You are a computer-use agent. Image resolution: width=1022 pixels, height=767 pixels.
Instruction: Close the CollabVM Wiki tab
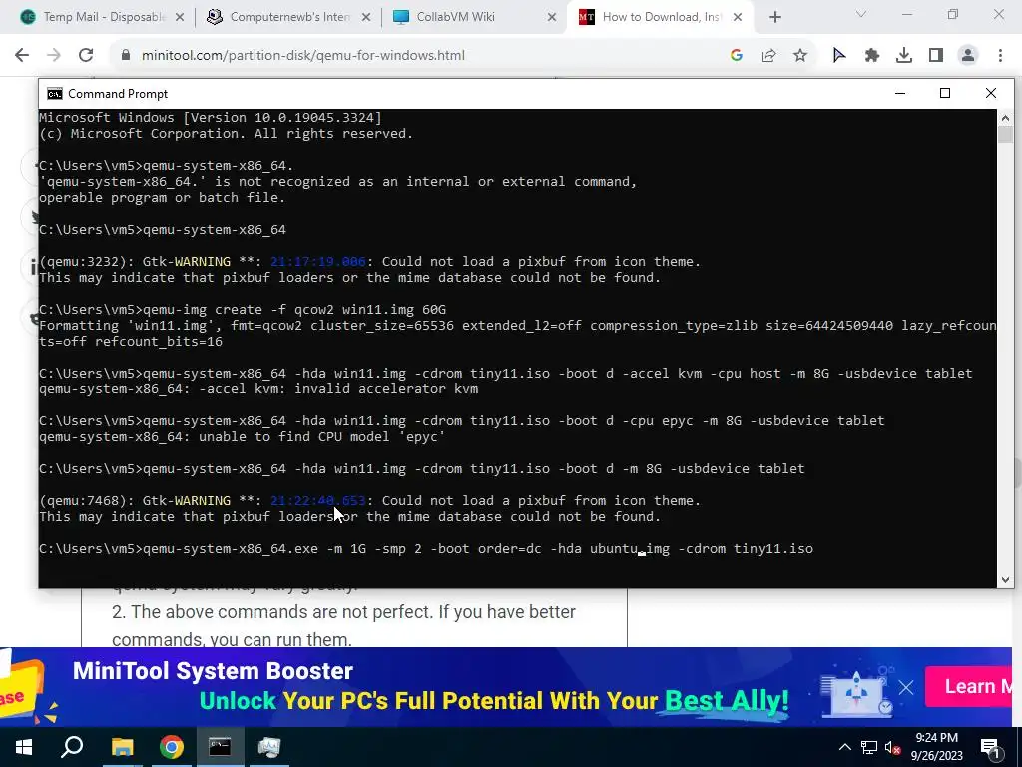tap(552, 17)
